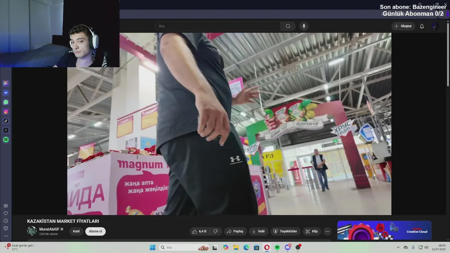Open Spotify from the taskbar

277,247
